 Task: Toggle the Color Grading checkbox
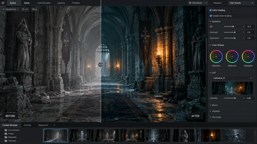pos(210,10)
